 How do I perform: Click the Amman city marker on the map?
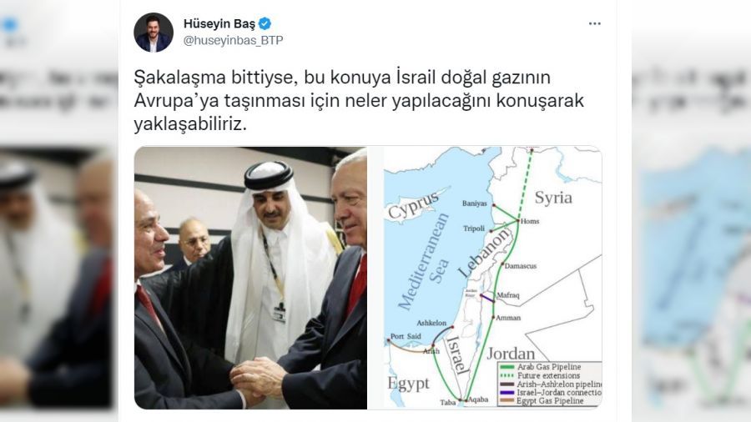coord(493,317)
